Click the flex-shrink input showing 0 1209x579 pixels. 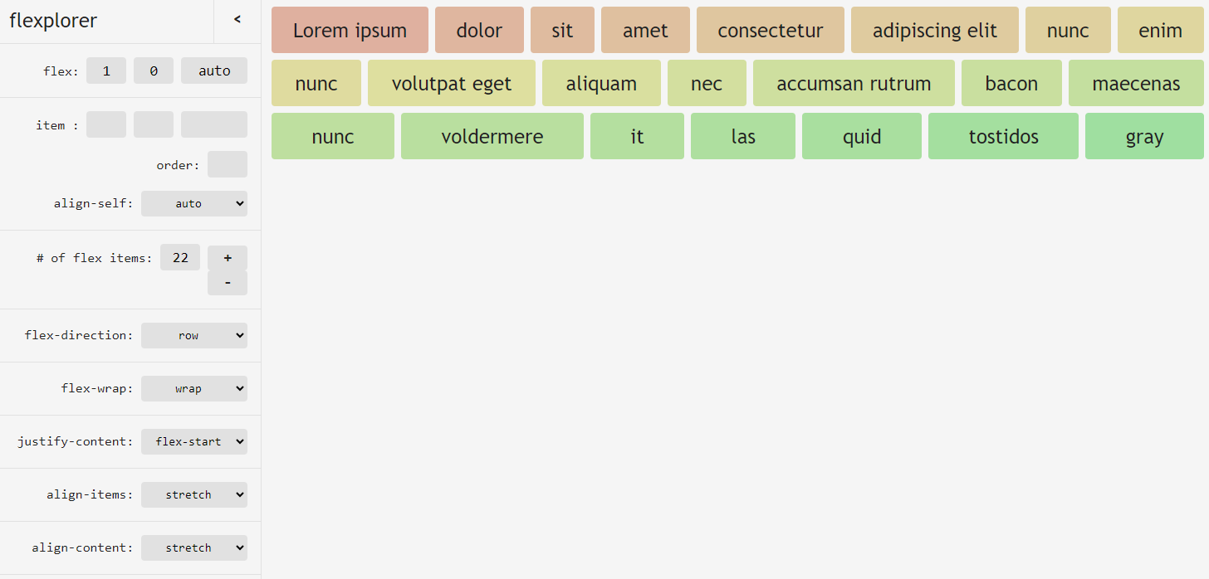coord(154,71)
